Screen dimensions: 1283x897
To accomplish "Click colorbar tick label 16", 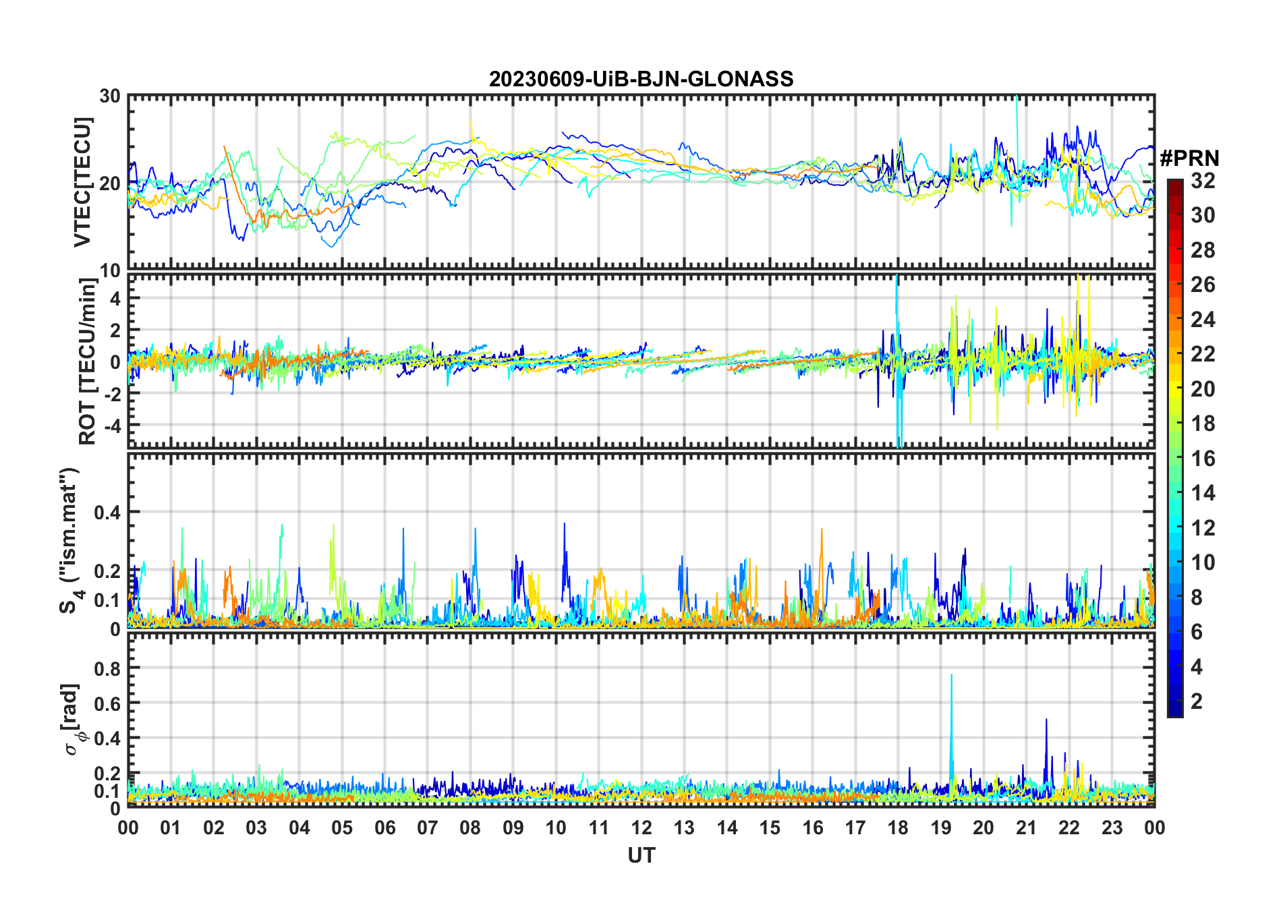I will tap(1203, 459).
